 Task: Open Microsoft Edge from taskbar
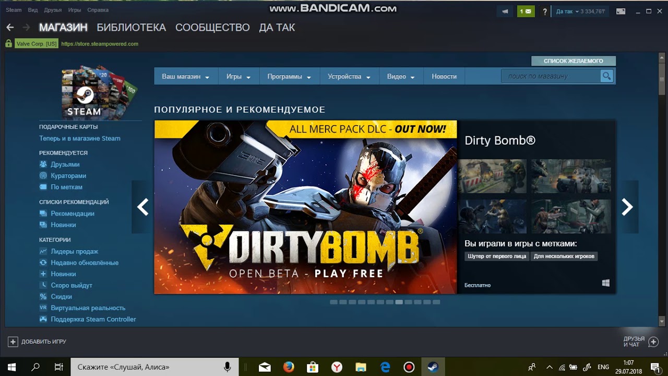(x=385, y=367)
